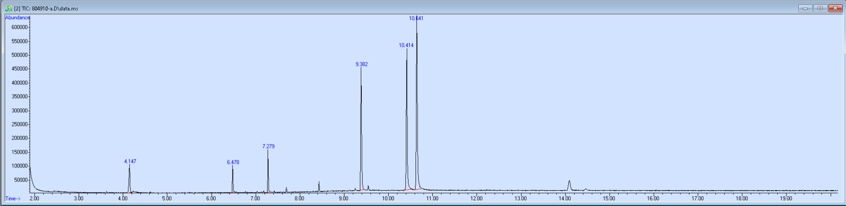Click the x-axis tick 12.00
Screen dimensions: 846x206
(476, 198)
